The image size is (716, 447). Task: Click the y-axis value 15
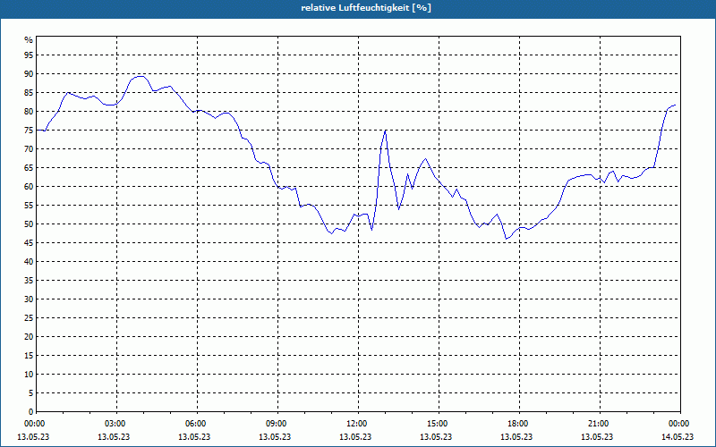click(29, 355)
